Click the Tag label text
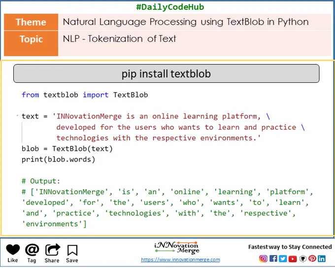Screen dimensions: 335x268 tap(32, 260)
